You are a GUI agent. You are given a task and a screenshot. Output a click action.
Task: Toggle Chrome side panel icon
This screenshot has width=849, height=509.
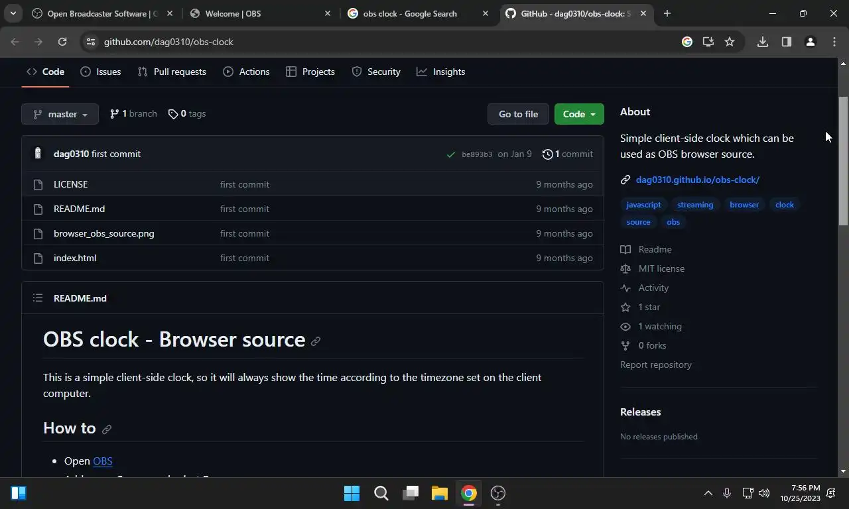(x=787, y=42)
